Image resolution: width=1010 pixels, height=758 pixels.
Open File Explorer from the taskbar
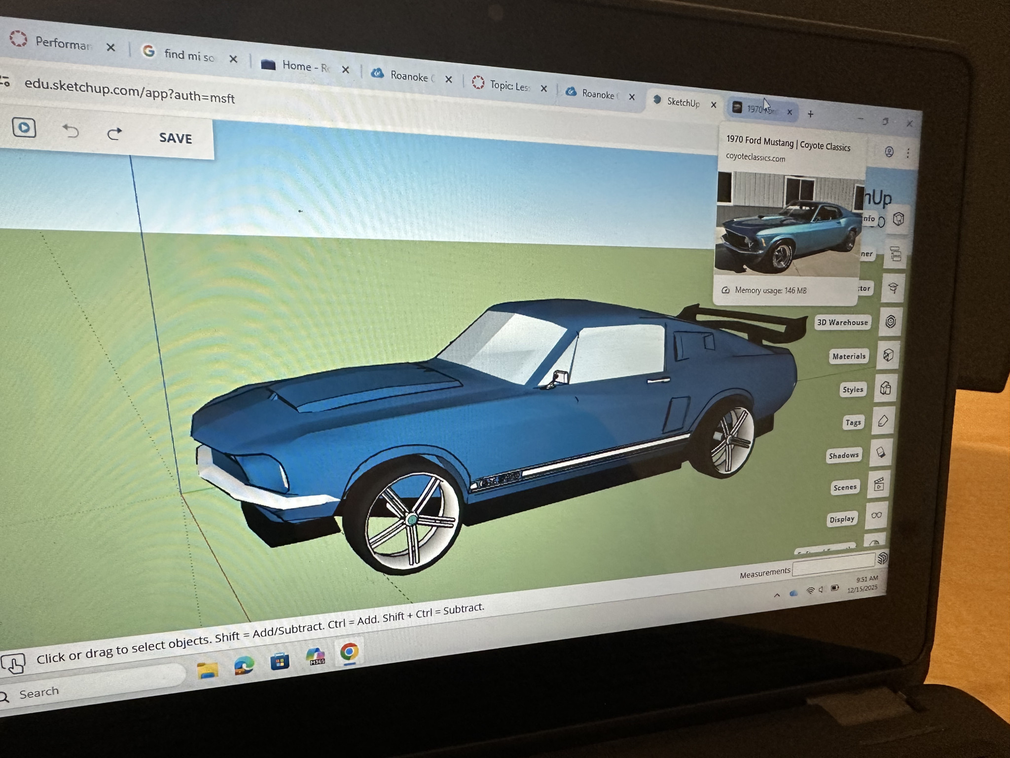tap(208, 669)
